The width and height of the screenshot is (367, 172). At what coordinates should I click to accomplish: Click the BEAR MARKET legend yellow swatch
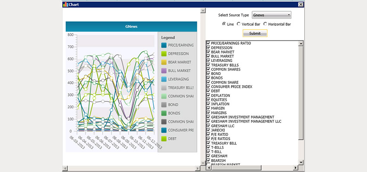tap(164, 62)
